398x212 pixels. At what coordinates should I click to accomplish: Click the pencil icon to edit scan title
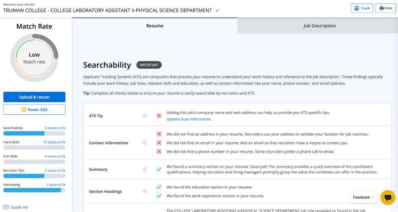tap(217, 10)
